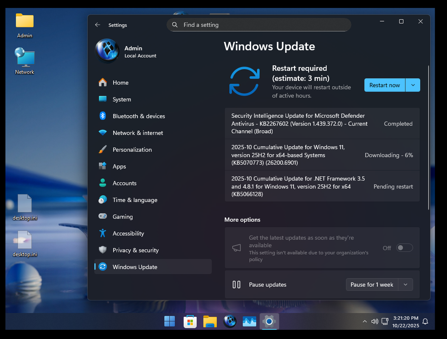Click the Downloading - 6% status
The height and width of the screenshot is (339, 447).
tap(389, 155)
